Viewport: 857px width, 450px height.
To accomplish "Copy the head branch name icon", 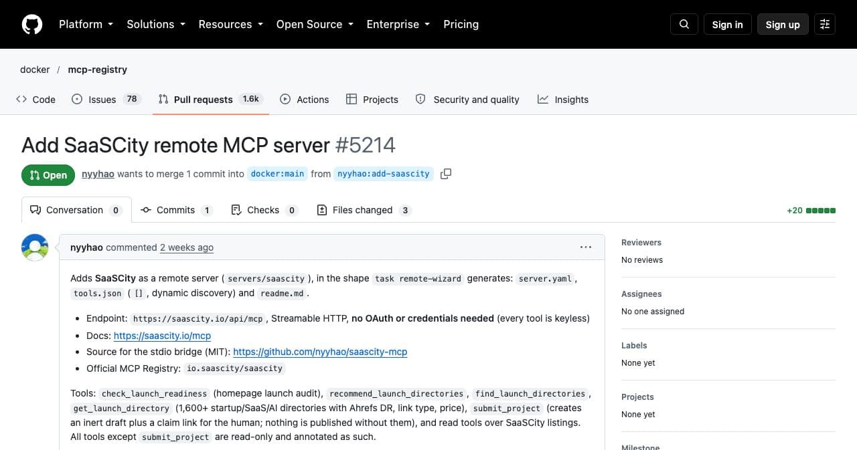I will (x=446, y=174).
